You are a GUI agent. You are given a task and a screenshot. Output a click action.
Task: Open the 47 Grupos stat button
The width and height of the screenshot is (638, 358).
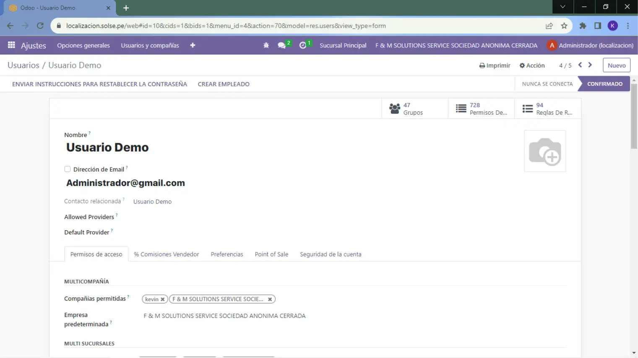[x=415, y=108]
